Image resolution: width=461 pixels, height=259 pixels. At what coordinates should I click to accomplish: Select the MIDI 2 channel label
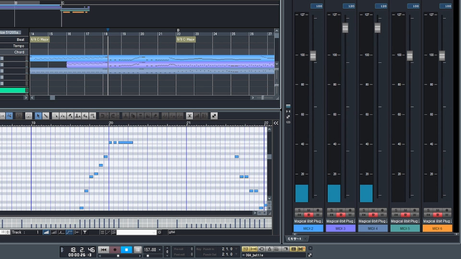tap(308, 228)
